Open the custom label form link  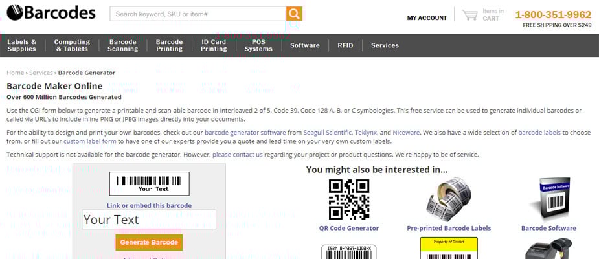90,141
